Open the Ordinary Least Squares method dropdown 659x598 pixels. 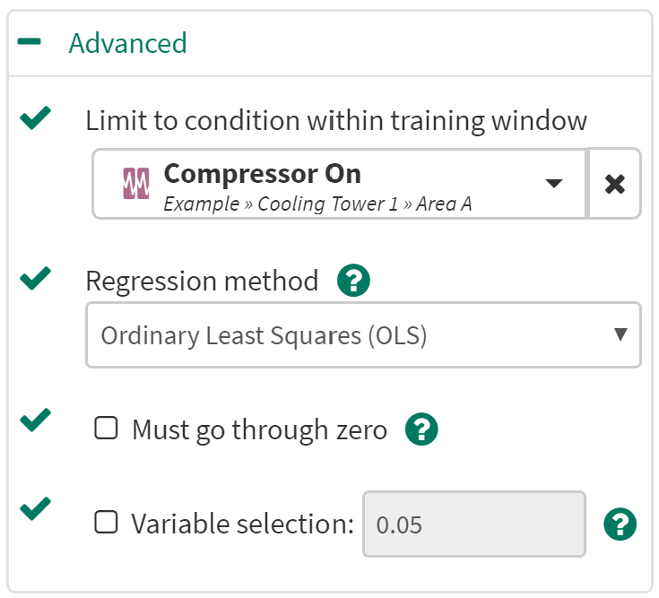pos(363,335)
